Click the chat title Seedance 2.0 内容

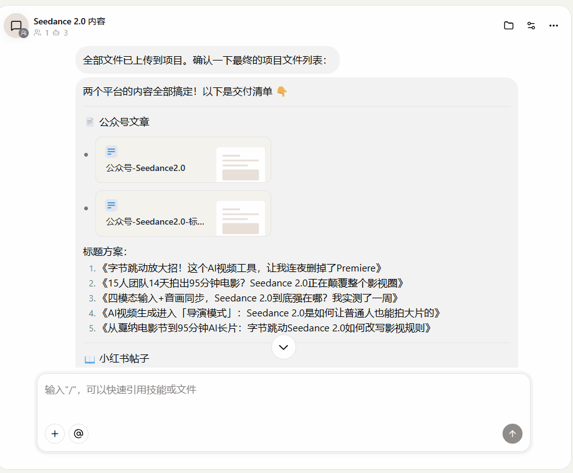(x=69, y=21)
